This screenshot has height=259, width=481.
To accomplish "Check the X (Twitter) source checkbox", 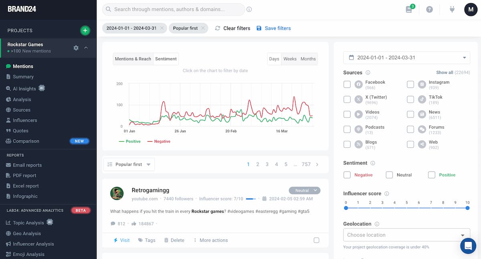I will click(347, 99).
